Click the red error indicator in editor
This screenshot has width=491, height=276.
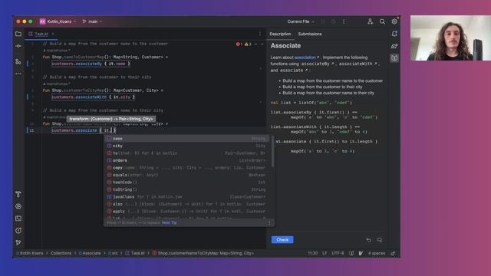click(x=239, y=44)
